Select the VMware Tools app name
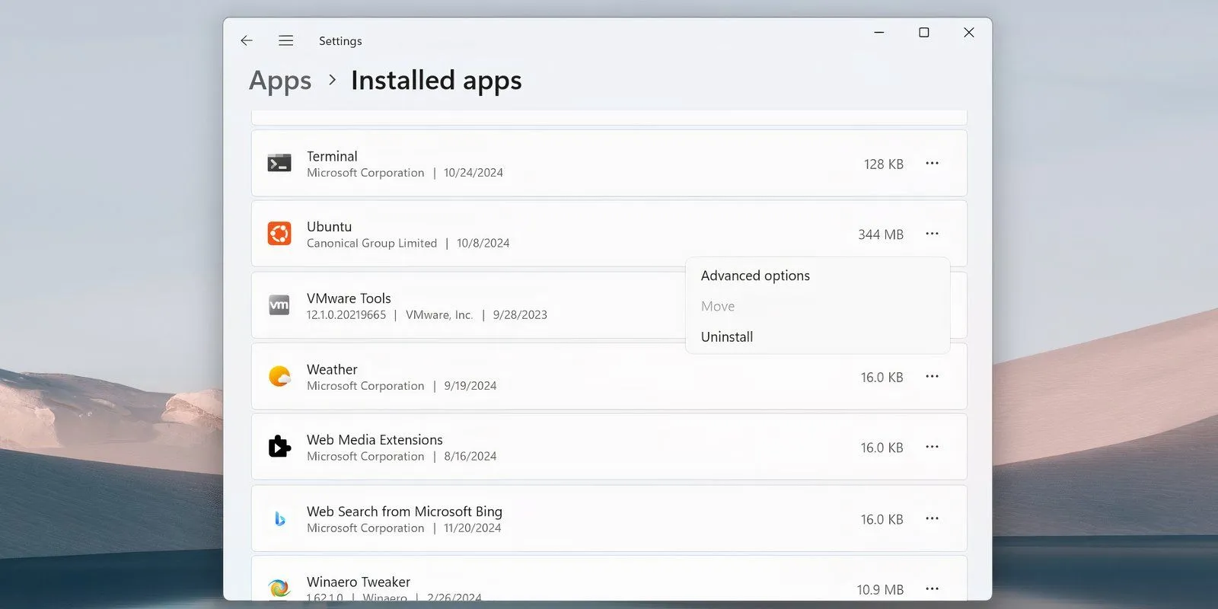 point(349,298)
